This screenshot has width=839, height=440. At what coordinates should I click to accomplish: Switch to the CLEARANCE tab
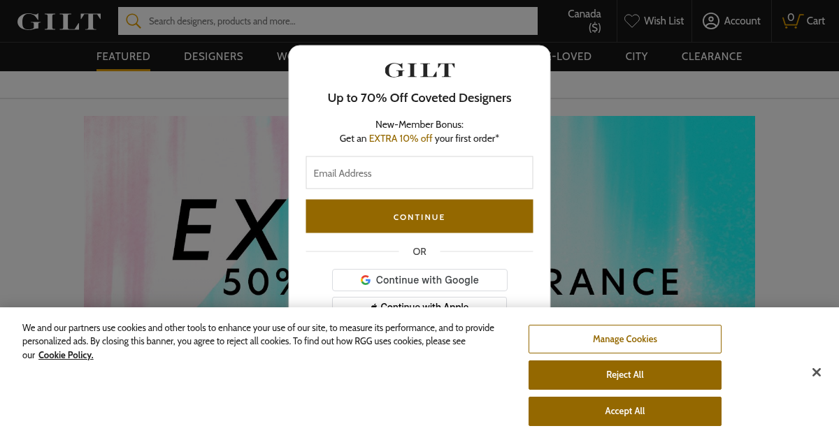point(711,56)
